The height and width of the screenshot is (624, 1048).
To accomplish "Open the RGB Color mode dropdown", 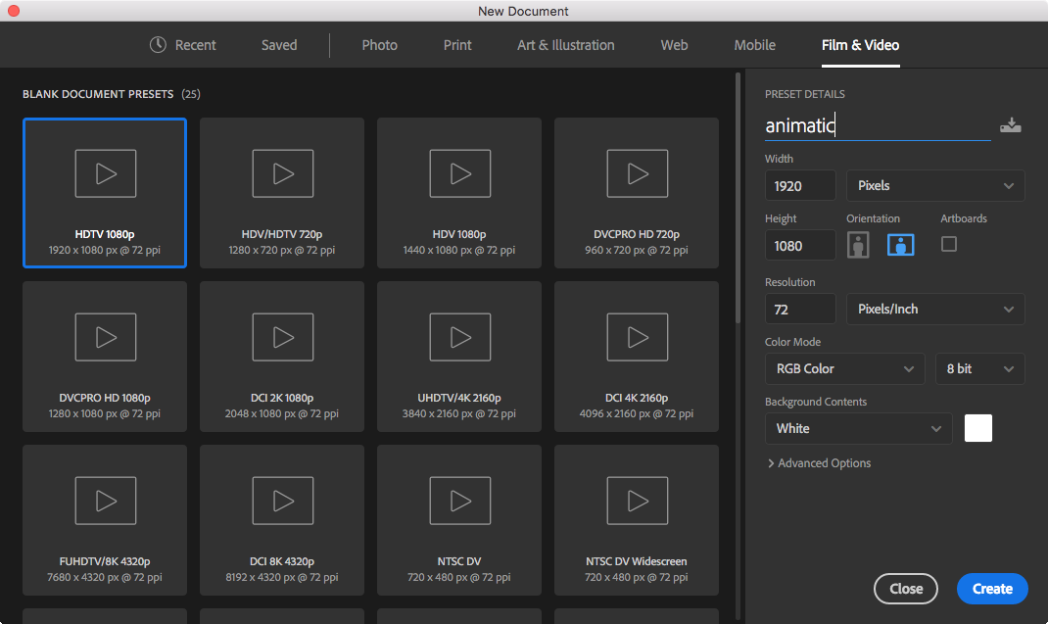I will (x=845, y=368).
